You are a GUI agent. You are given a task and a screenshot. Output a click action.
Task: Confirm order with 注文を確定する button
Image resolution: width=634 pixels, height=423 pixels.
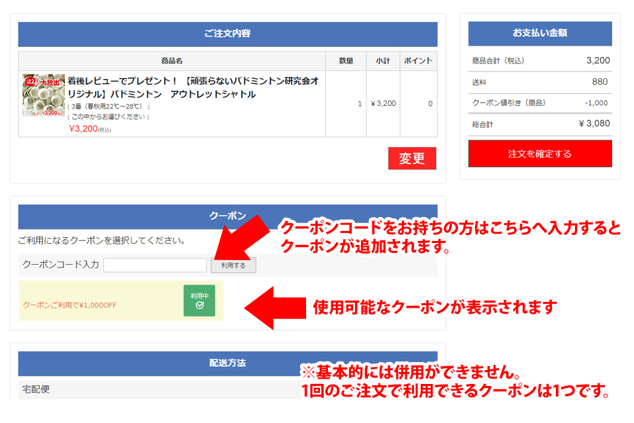539,154
